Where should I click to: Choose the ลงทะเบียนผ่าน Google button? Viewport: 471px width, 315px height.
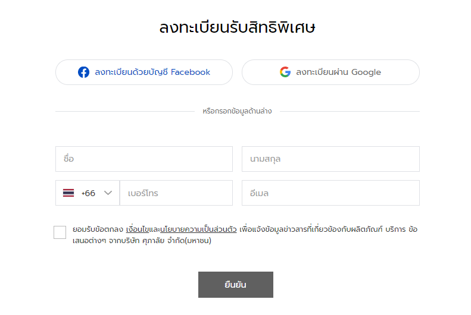pos(330,73)
